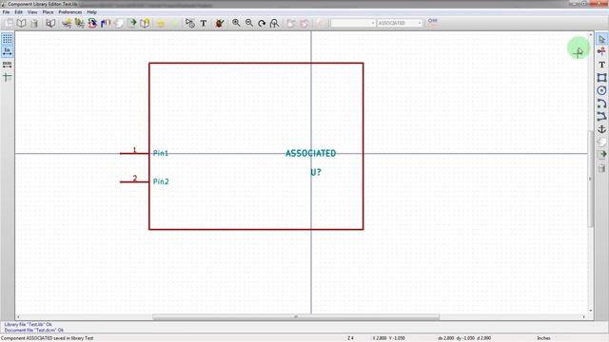Create a new component
The image size is (609, 342).
(x=67, y=23)
